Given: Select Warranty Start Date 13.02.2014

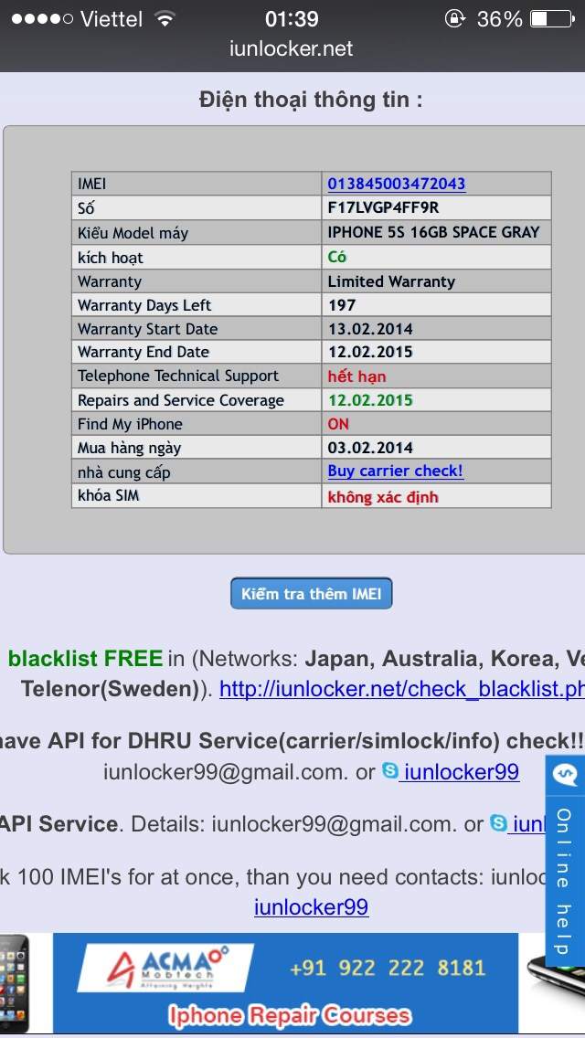Looking at the screenshot, I should click(369, 329).
